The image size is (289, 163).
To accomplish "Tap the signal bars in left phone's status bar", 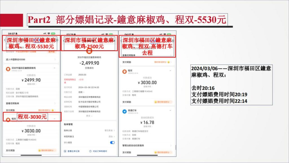I will click(45, 34).
